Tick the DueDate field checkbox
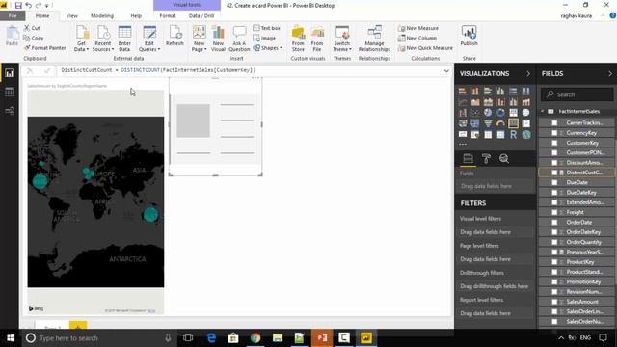617x347 pixels. [554, 182]
